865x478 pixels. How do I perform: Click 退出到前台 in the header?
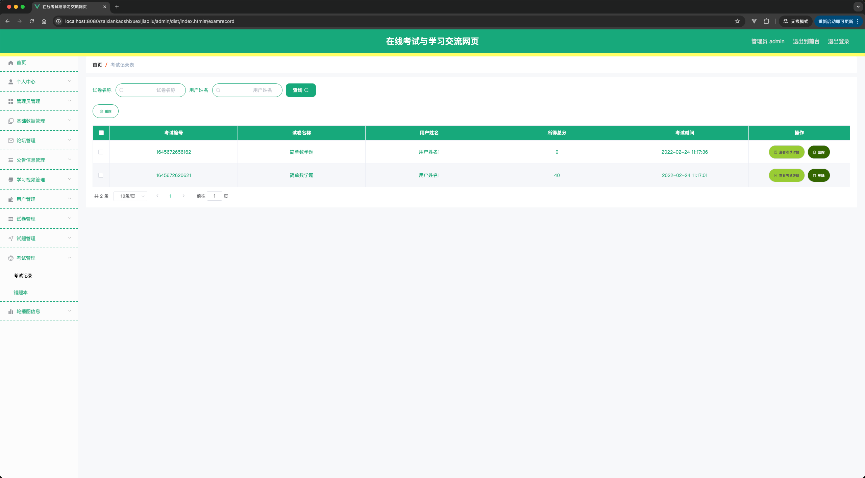coord(806,41)
